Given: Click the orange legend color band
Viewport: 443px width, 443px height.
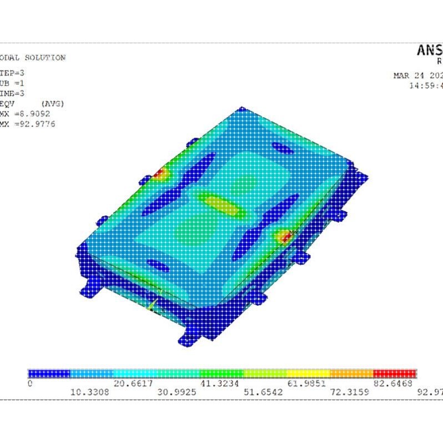Looking at the screenshot, I should coord(352,374).
